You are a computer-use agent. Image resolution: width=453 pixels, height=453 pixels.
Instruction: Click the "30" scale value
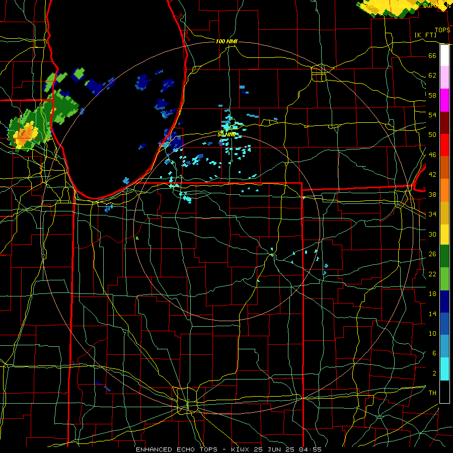[x=432, y=234]
